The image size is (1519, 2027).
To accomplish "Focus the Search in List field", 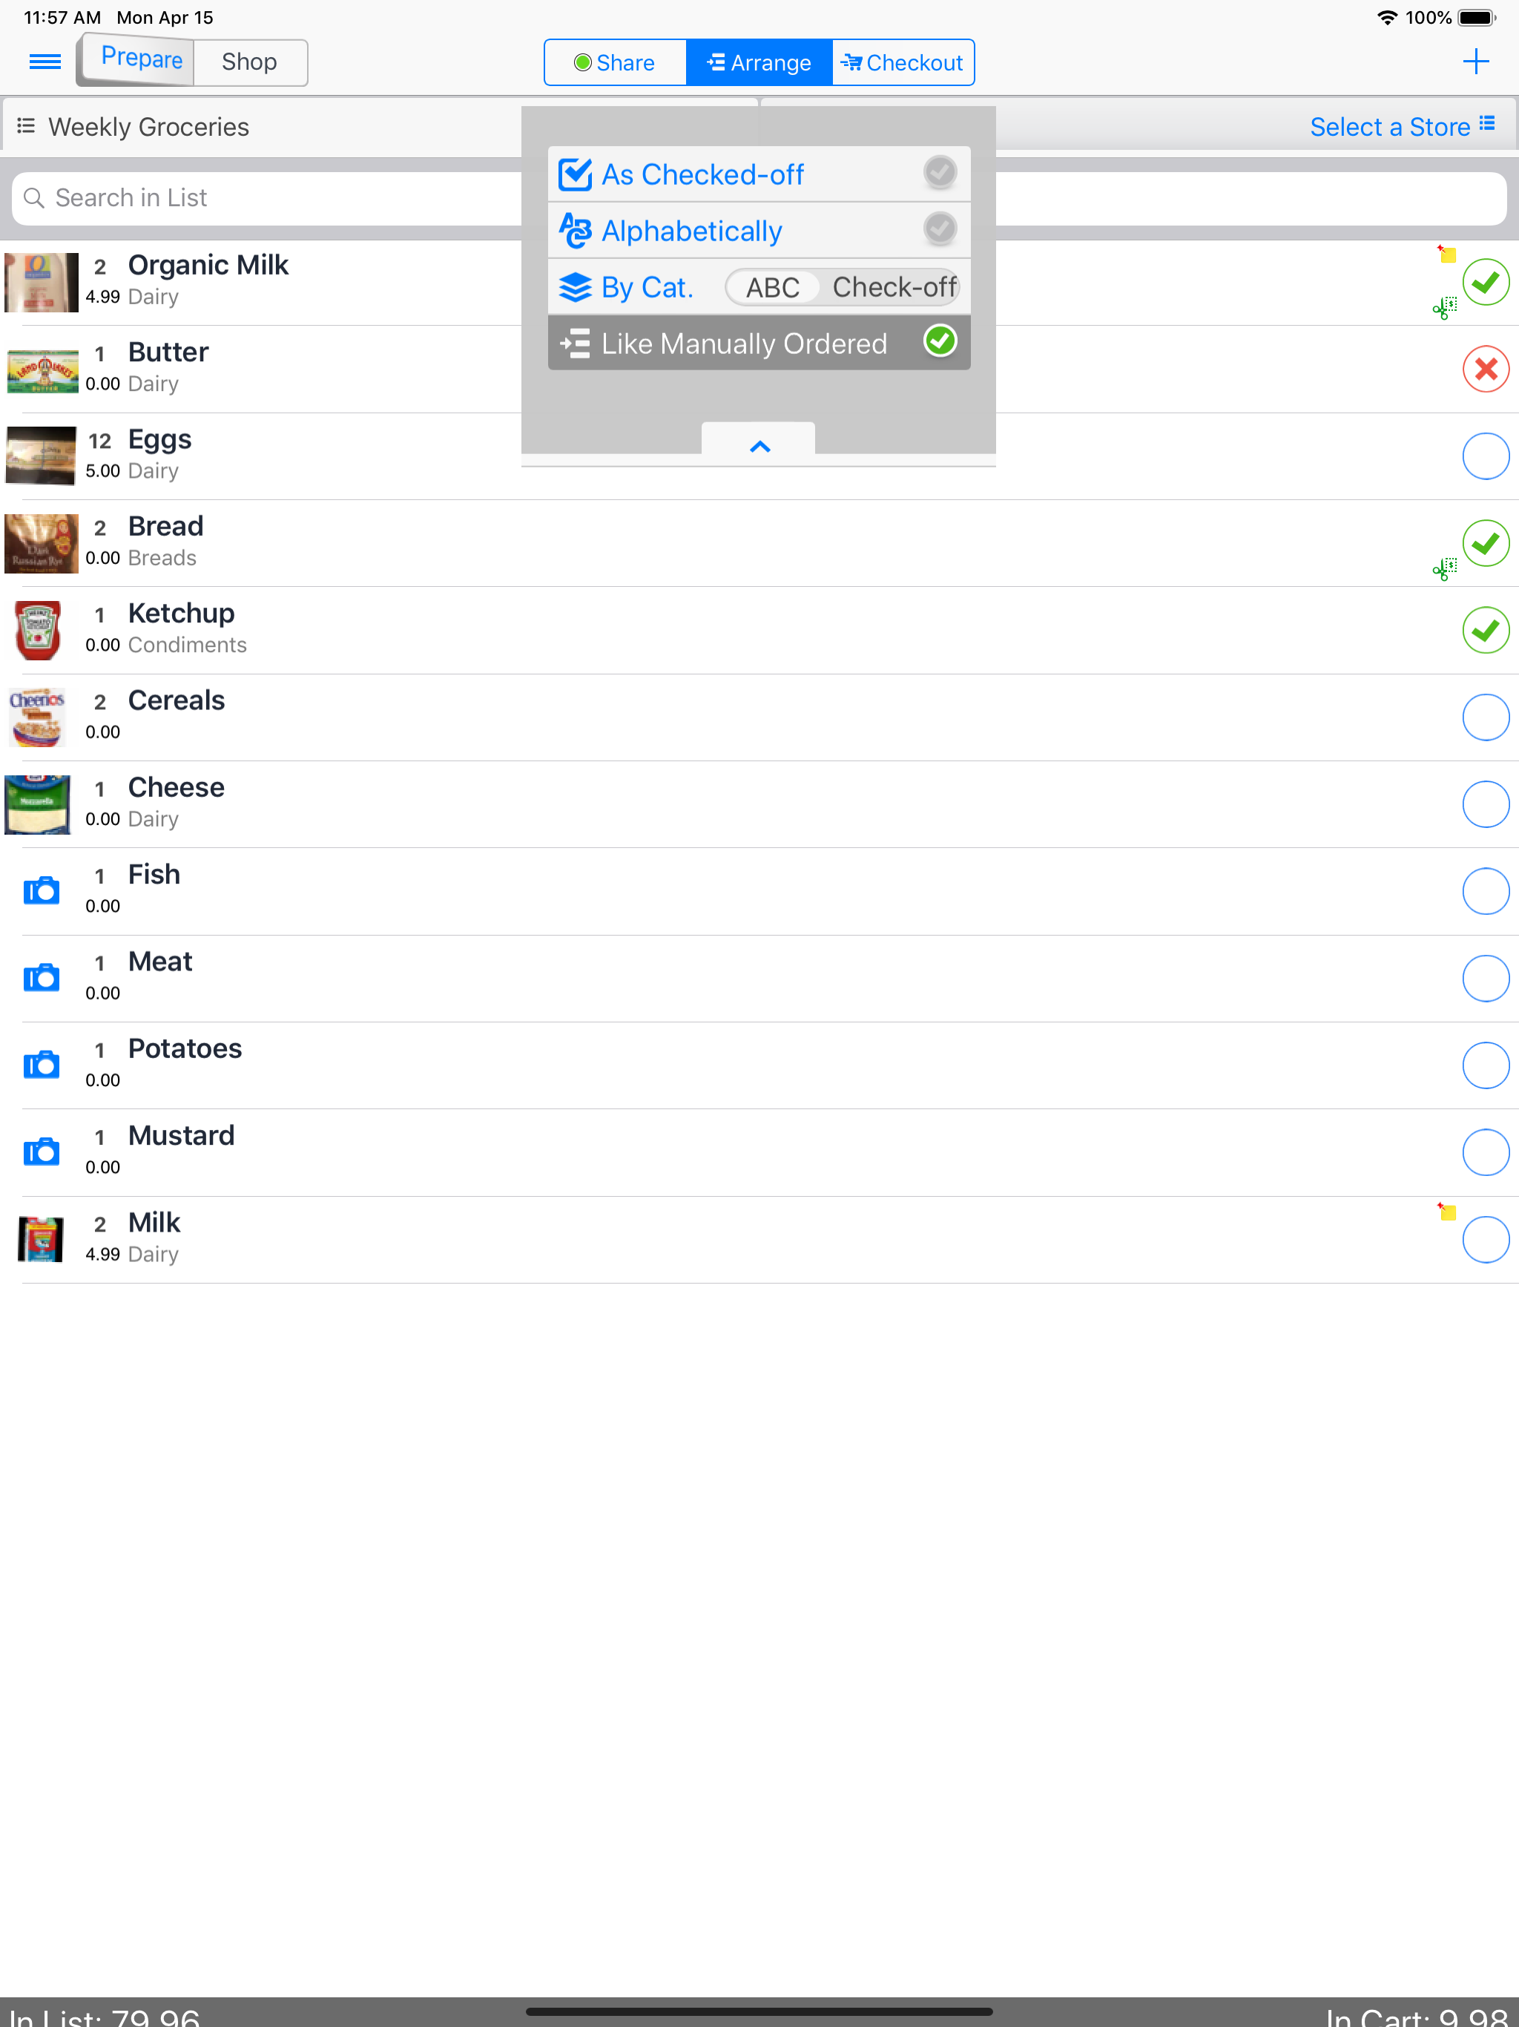I will coord(266,198).
